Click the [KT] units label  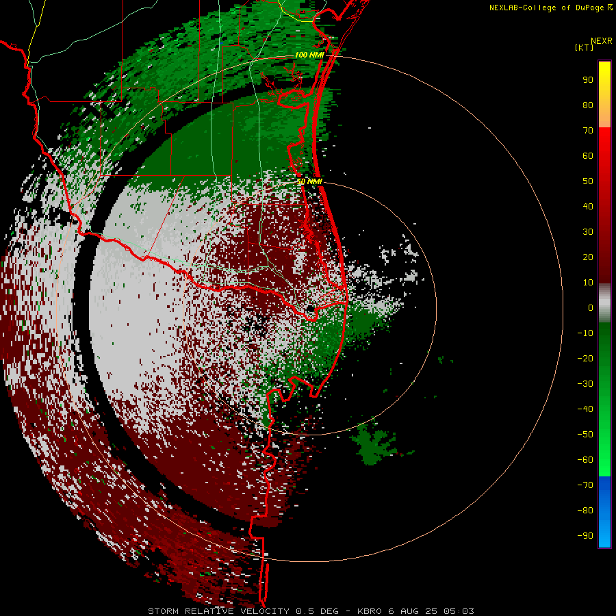[584, 47]
